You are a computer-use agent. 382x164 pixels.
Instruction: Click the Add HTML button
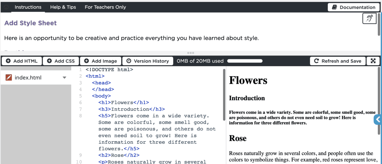click(22, 61)
